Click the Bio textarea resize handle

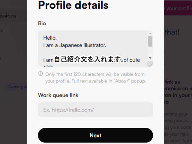(151, 64)
